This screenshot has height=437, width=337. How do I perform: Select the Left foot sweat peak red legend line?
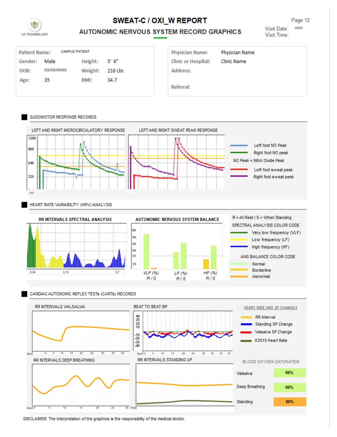pos(239,169)
